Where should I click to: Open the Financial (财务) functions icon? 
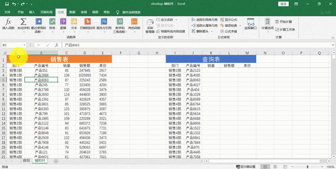click(x=52, y=22)
